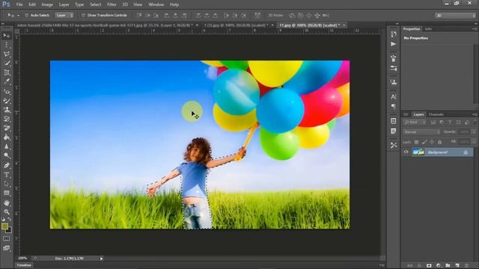Open the status bar info arrow
Screen dimensions: 479x269
click(x=102, y=259)
